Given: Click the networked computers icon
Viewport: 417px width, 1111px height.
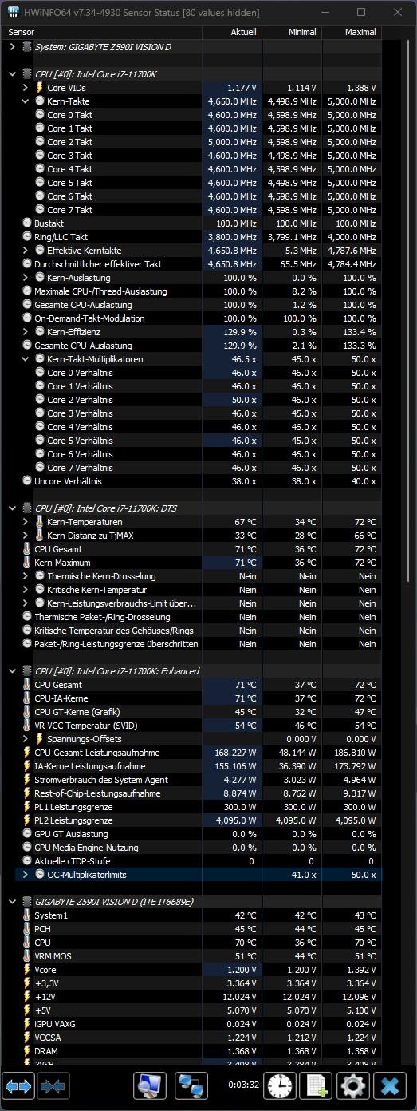Looking at the screenshot, I should [x=191, y=1086].
